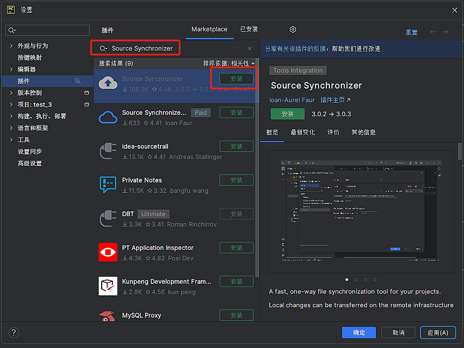464x348 pixels.
Task: Open the 评价 detail tab
Action: point(333,133)
